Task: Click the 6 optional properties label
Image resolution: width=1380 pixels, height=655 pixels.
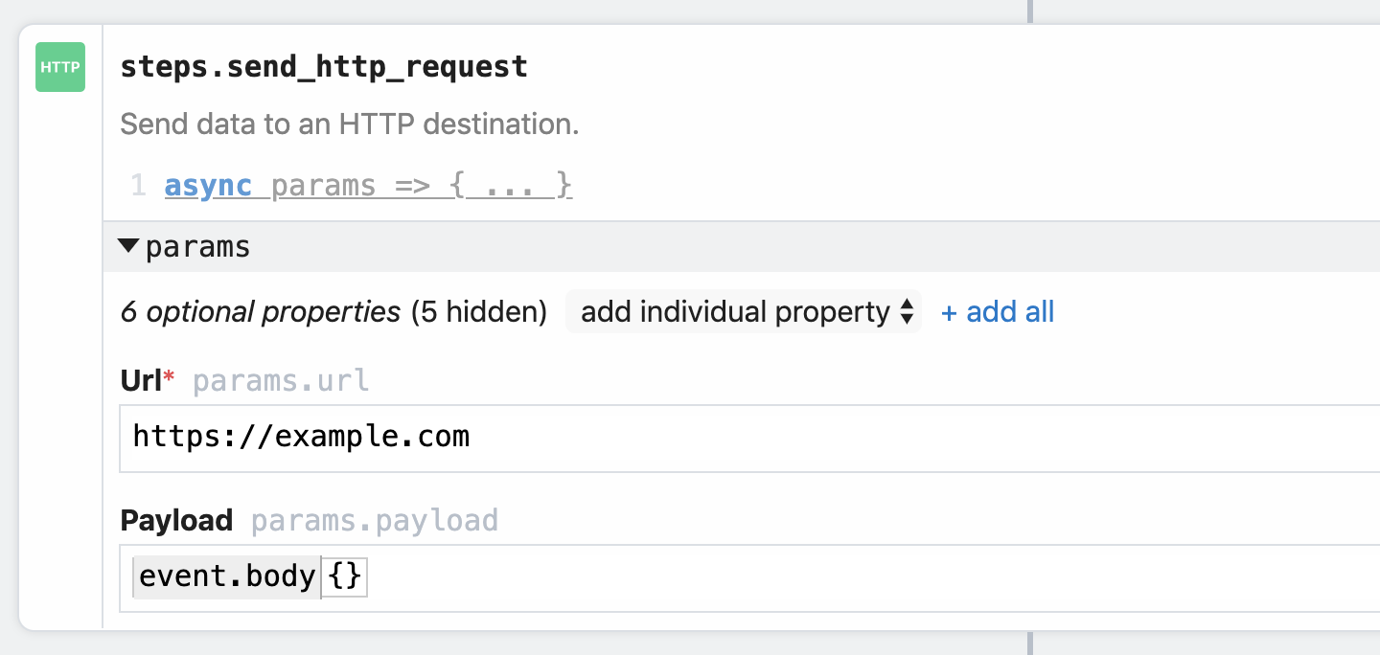Action: tap(259, 311)
